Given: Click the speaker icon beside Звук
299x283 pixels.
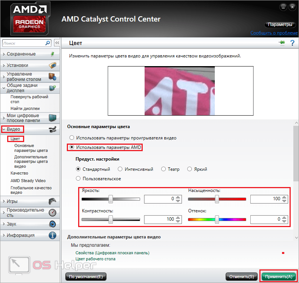Looking at the screenshot, I should point(52,224).
